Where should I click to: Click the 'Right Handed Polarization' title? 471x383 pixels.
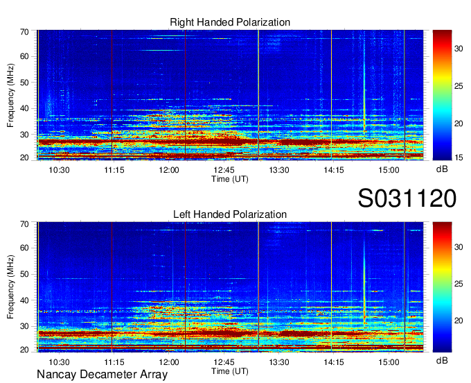(230, 22)
